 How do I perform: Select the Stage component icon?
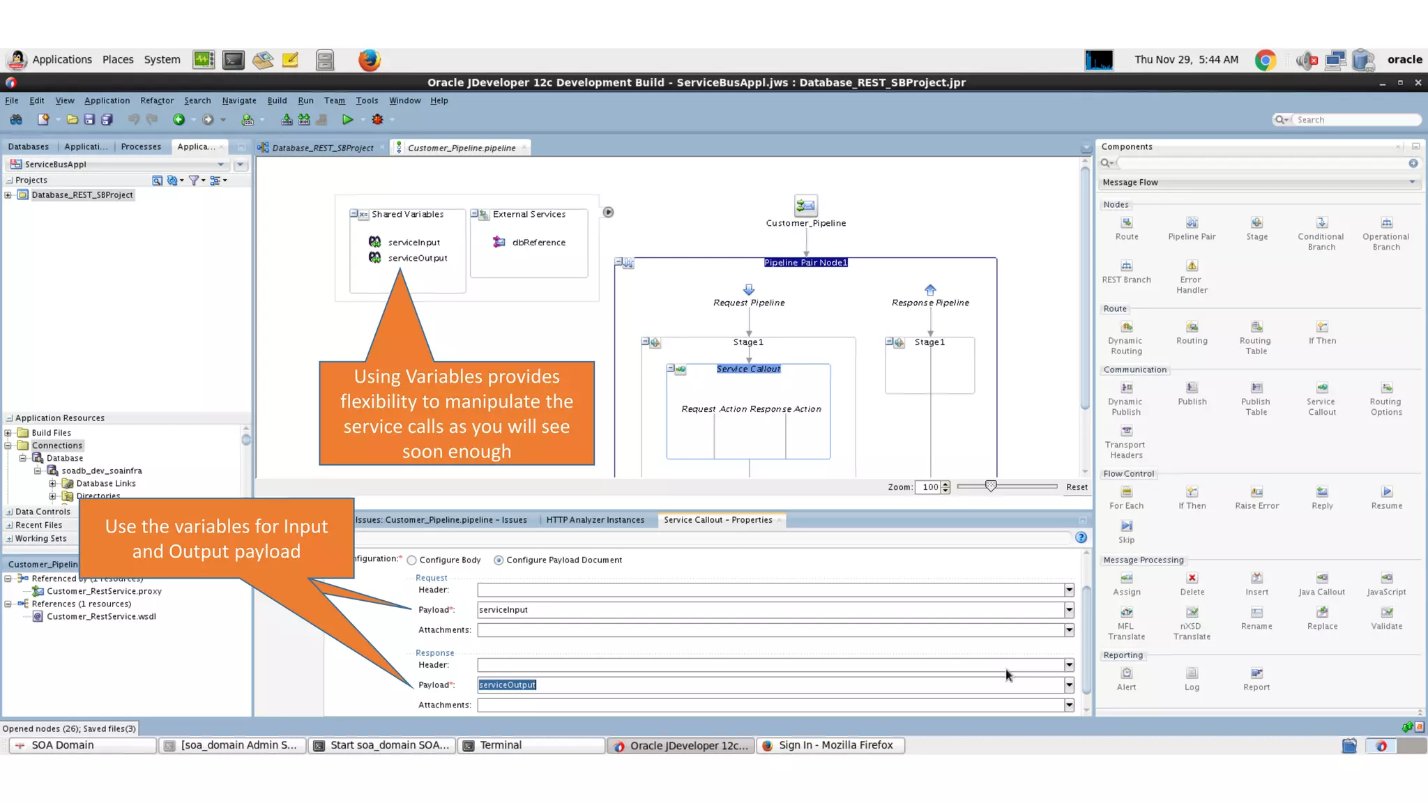(x=1256, y=223)
